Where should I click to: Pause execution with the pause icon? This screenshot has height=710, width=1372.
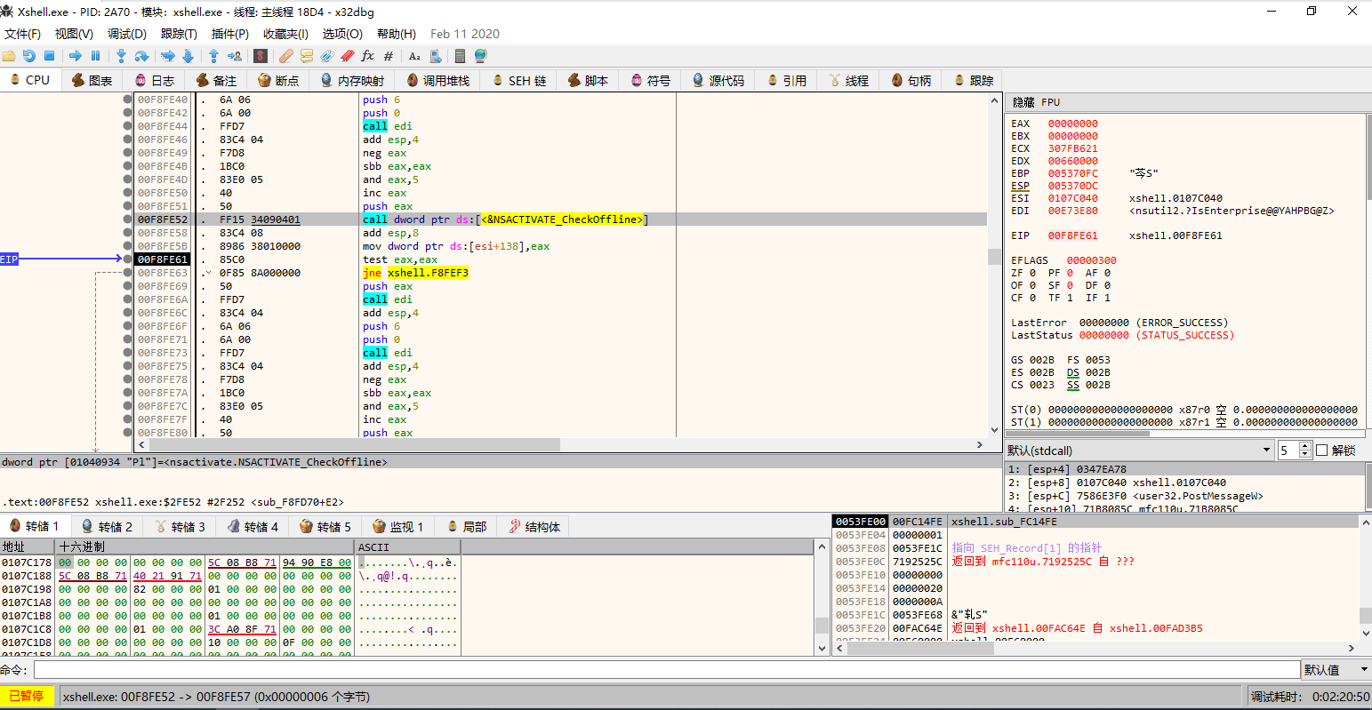(x=96, y=56)
